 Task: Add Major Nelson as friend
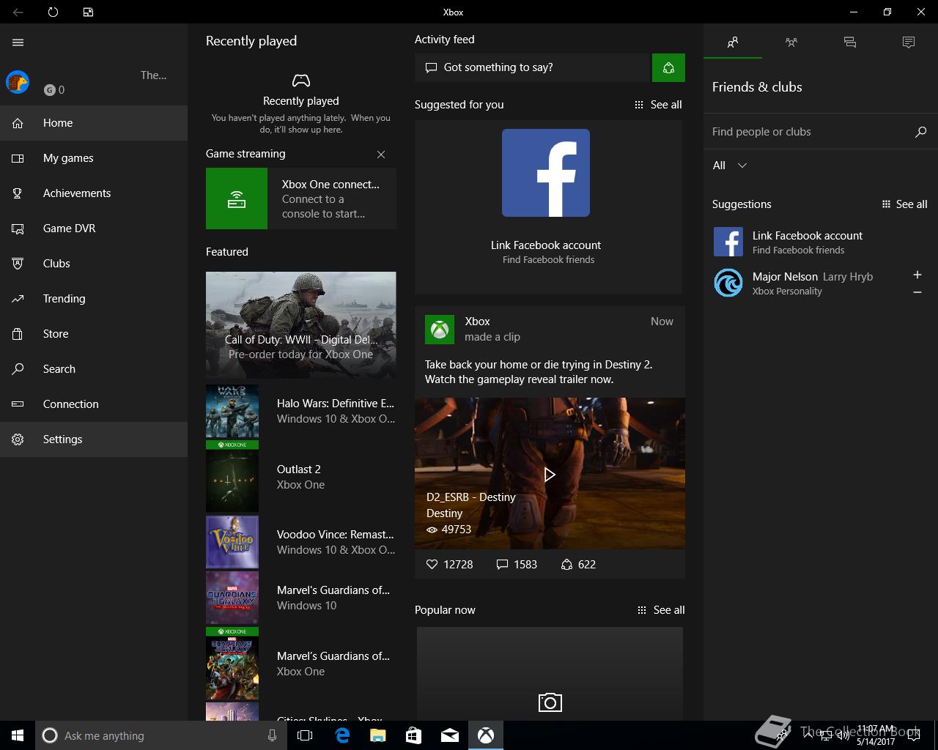(917, 275)
